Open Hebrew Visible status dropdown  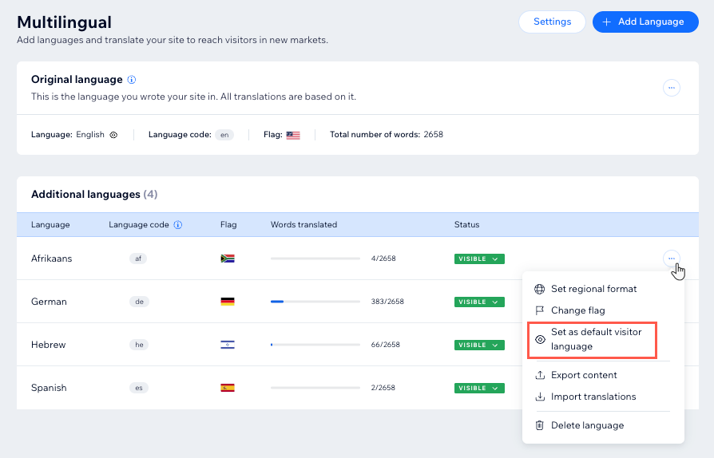[x=479, y=345]
